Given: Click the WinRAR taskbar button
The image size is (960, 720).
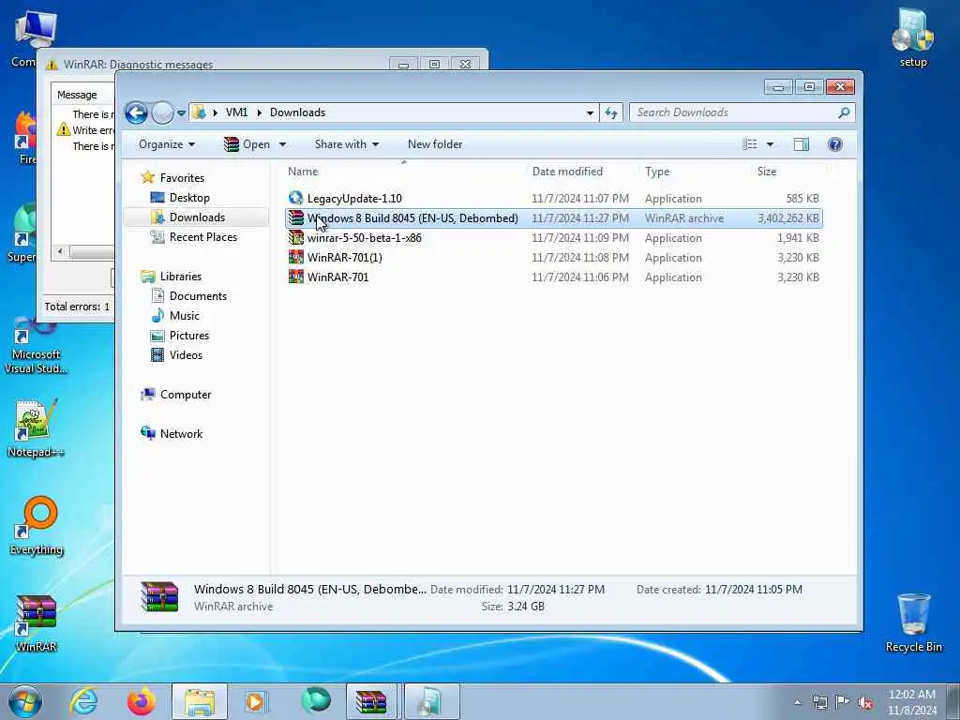Looking at the screenshot, I should pyautogui.click(x=371, y=701).
